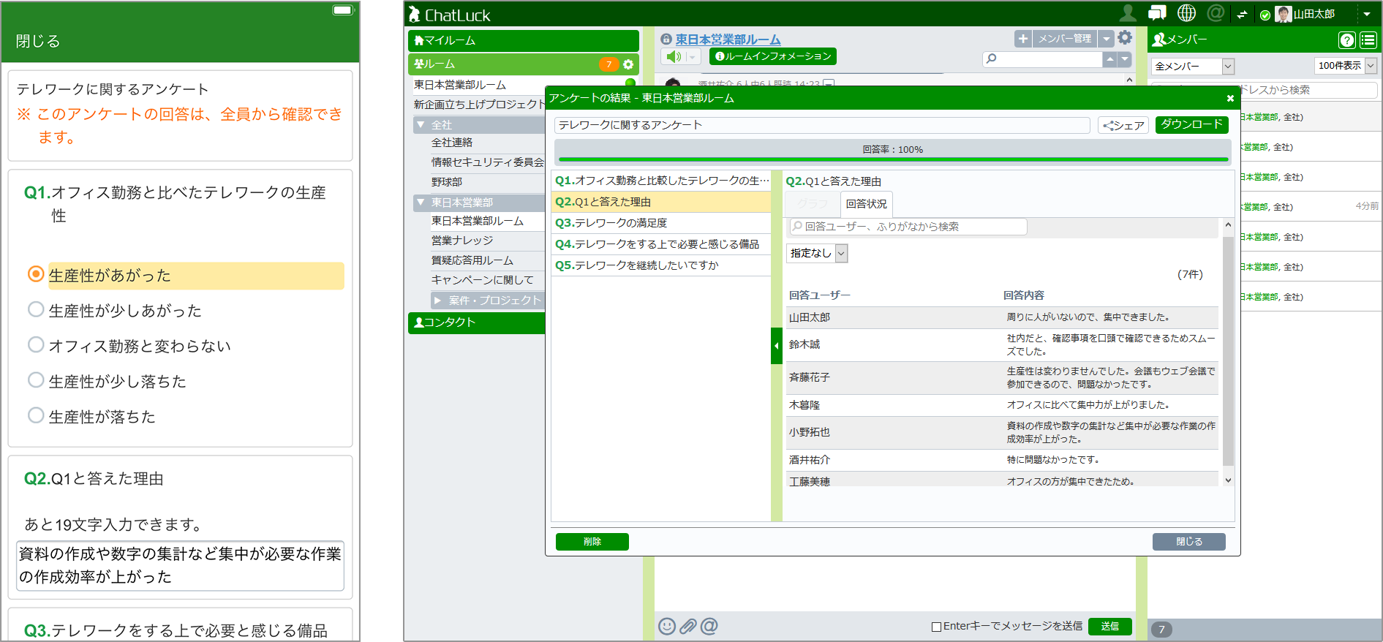Screen dimensions: 1383x642
Task: Click the plus icon beside メンバー管理
Action: 1023,39
